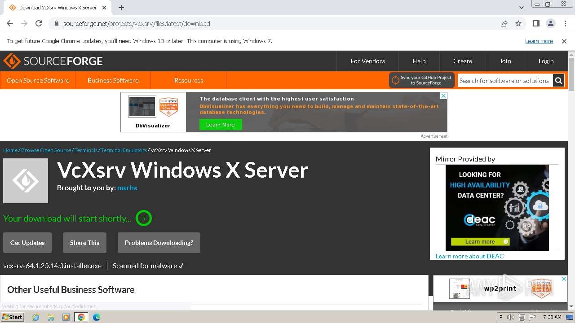
Task: Click the Login link
Action: [546, 61]
